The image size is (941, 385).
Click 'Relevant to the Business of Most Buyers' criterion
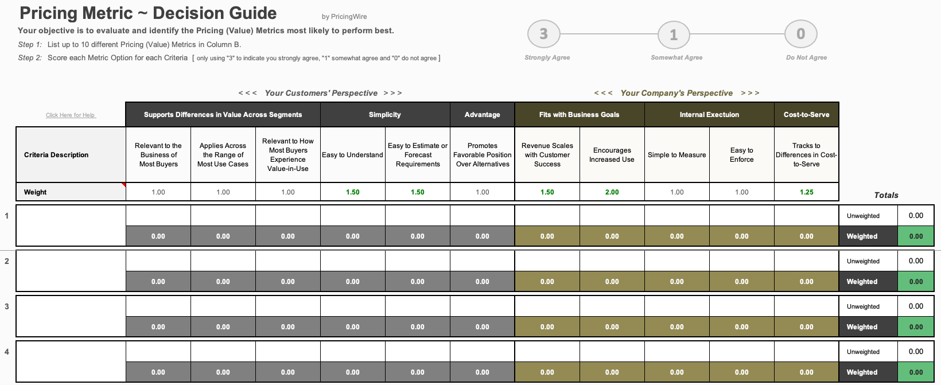158,155
